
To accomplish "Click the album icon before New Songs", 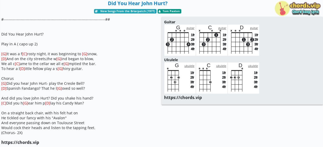I will pos(96,11).
